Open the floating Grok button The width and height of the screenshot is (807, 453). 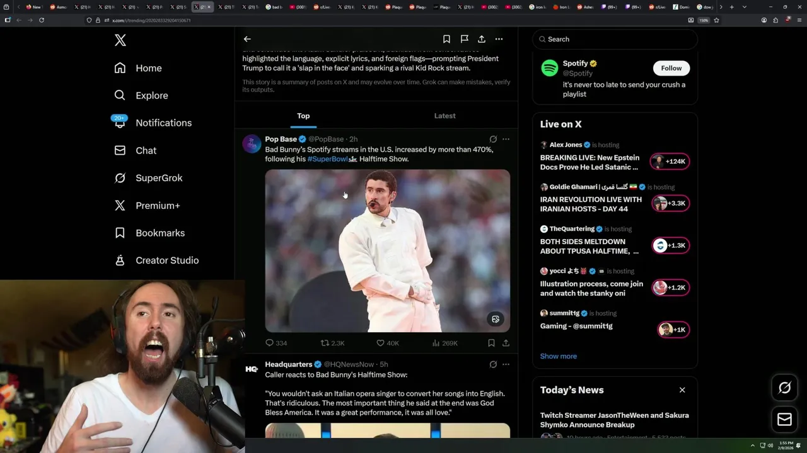784,388
